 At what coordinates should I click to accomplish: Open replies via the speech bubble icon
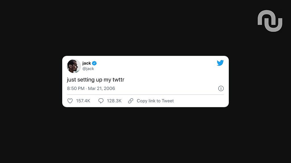(x=101, y=101)
